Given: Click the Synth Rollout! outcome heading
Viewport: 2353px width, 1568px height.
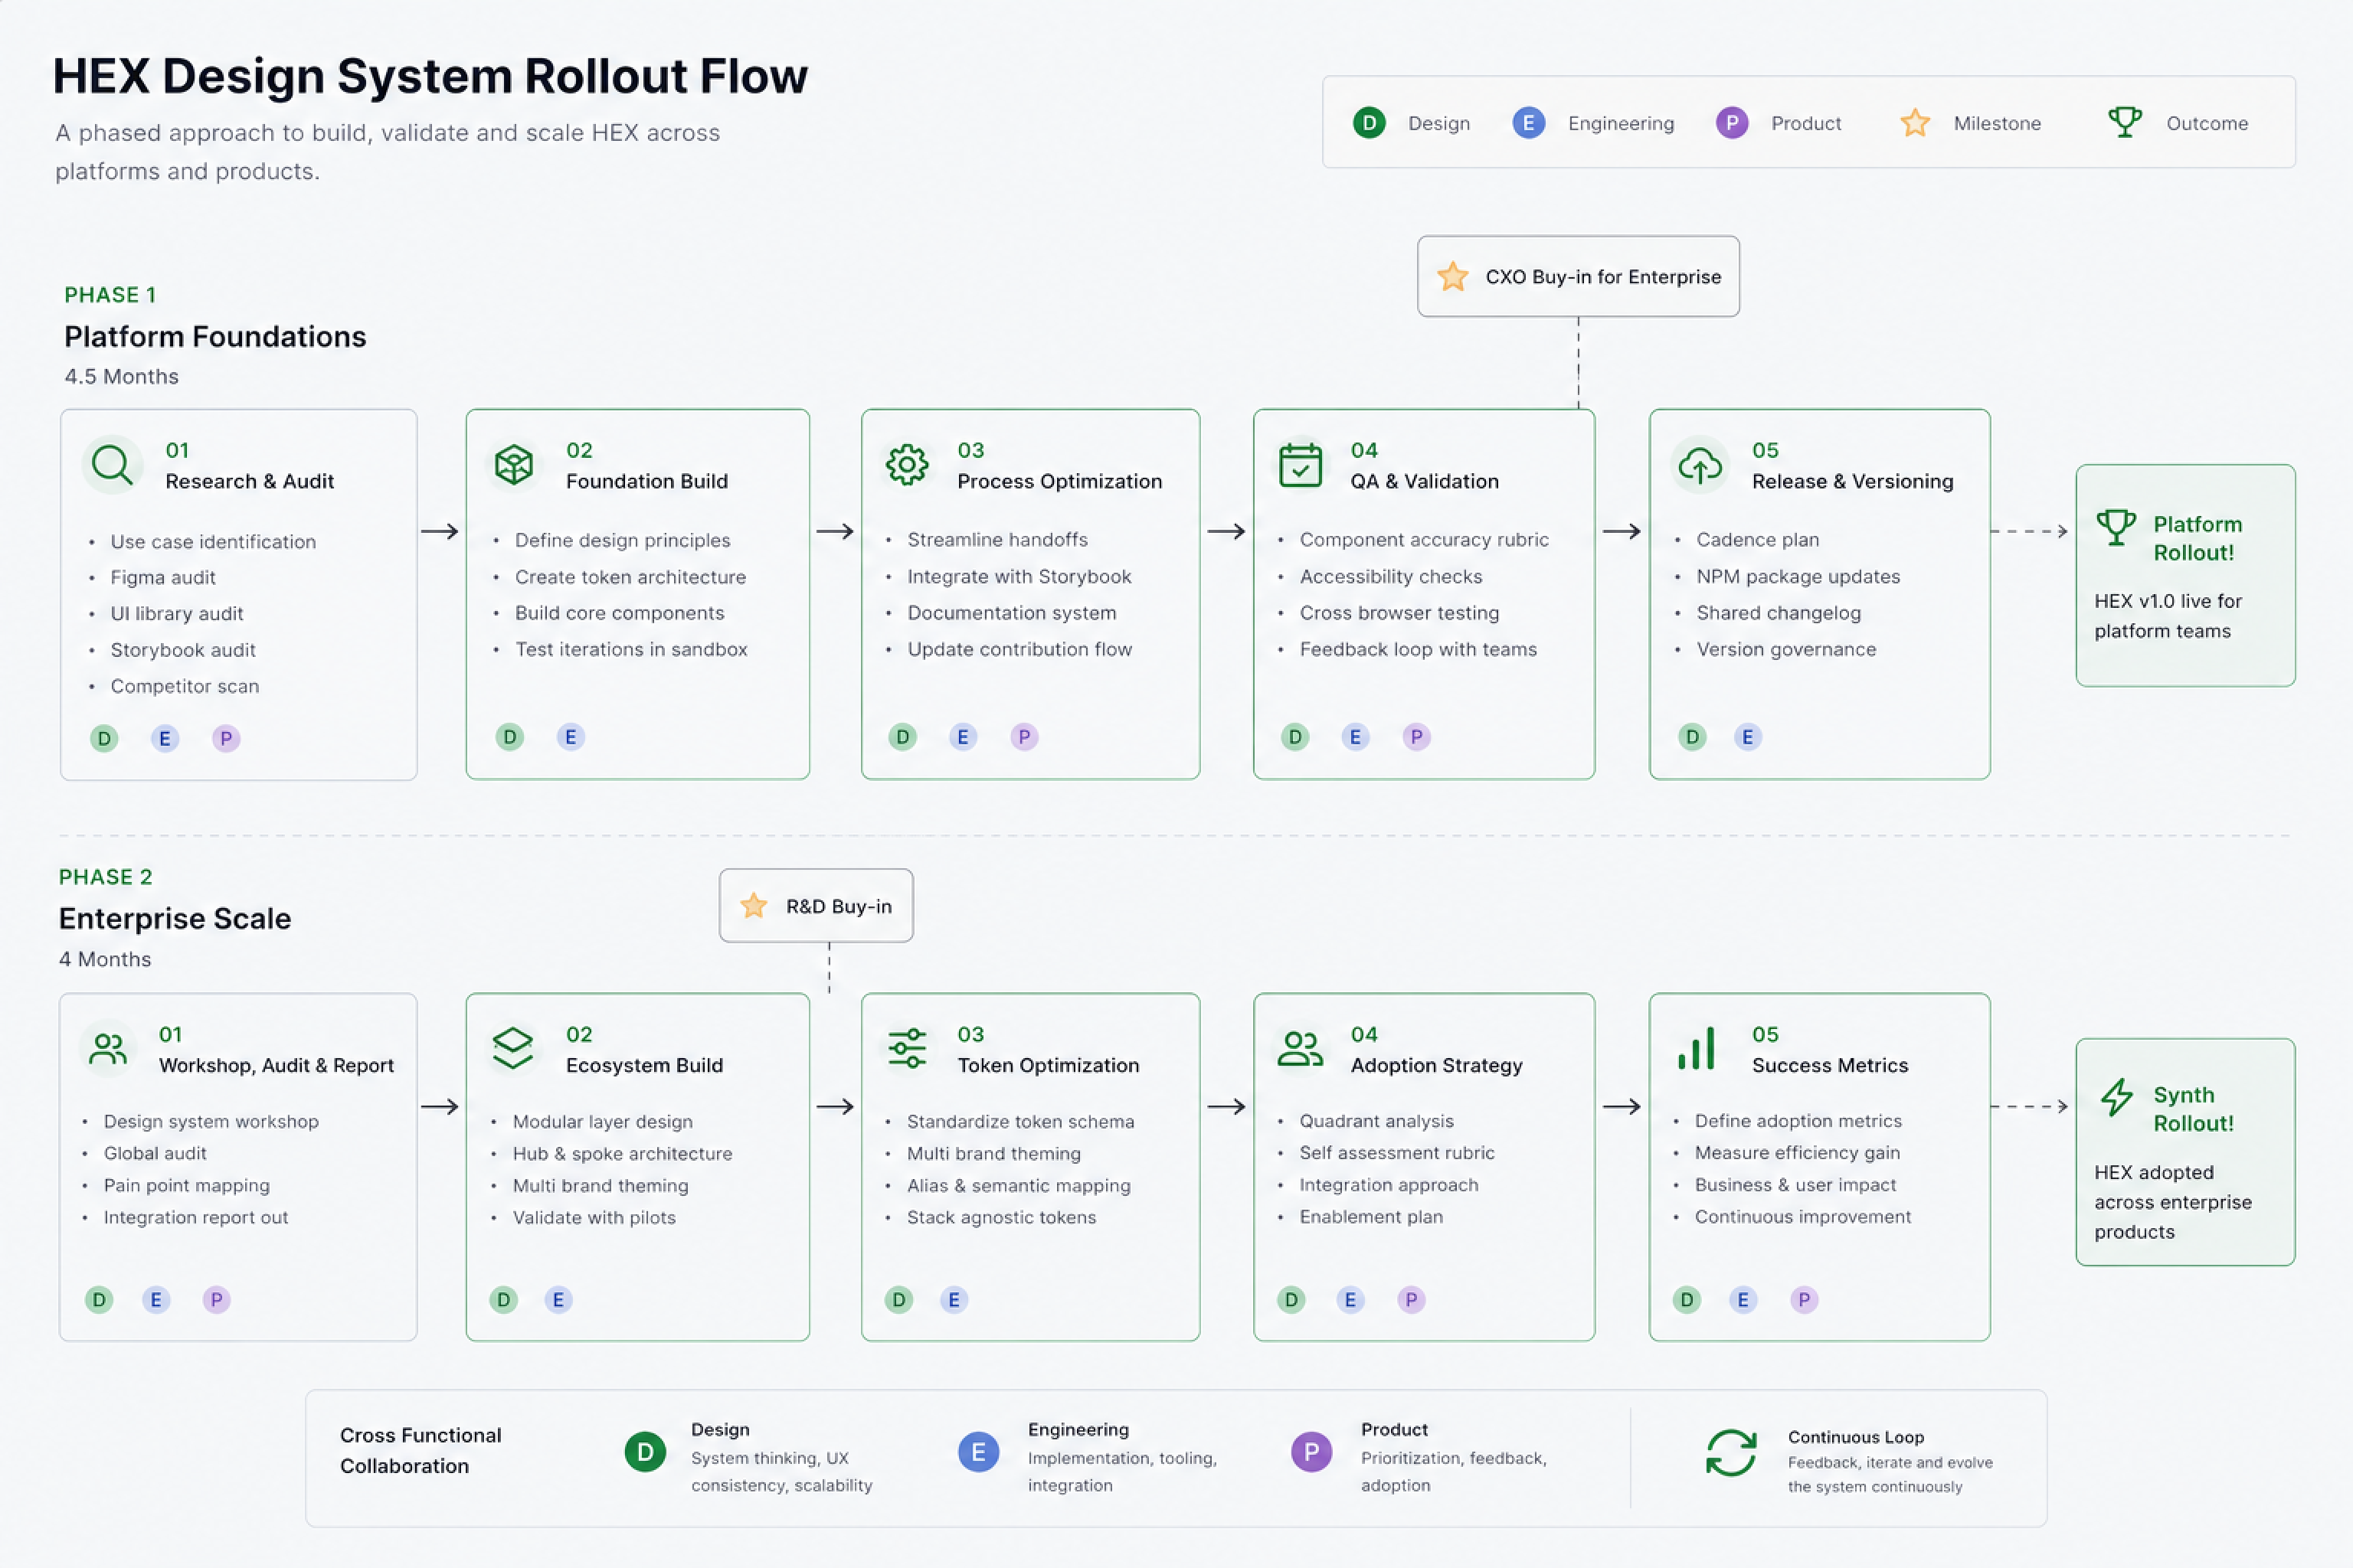Looking at the screenshot, I should [2193, 1109].
